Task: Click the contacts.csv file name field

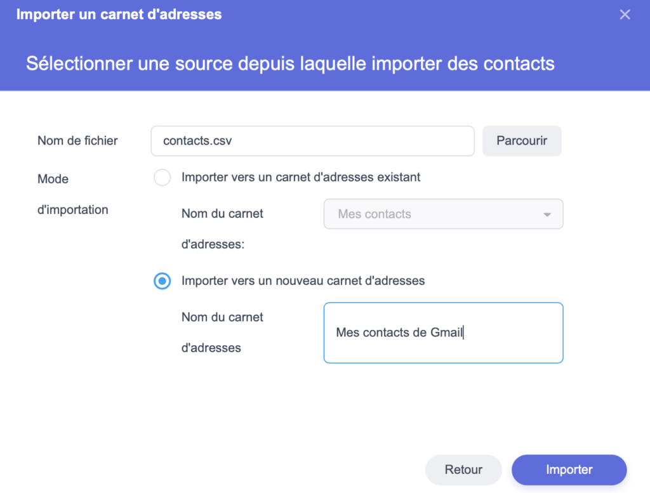Action: tap(312, 141)
